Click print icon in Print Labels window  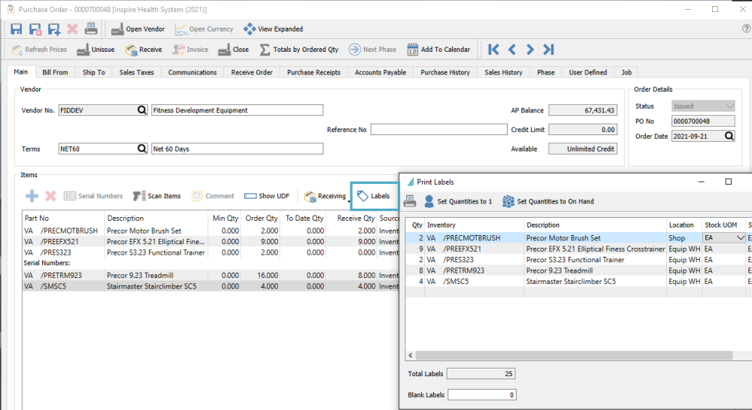(x=410, y=201)
